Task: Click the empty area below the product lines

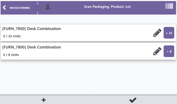Action: tap(88, 77)
